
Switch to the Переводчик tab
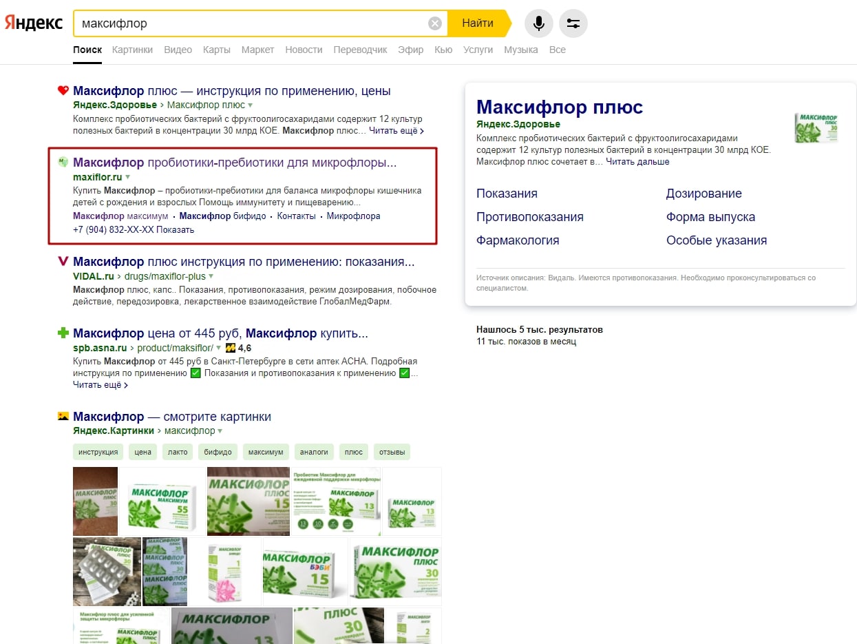(360, 50)
